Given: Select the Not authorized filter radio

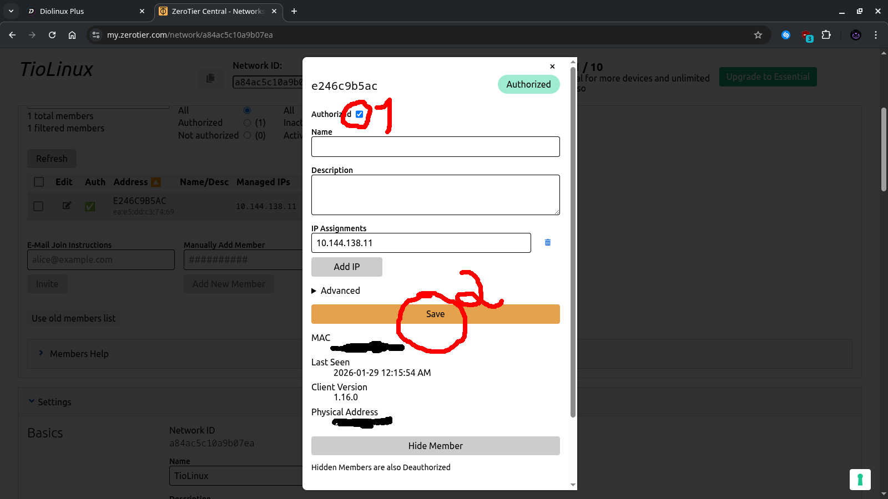Looking at the screenshot, I should pyautogui.click(x=248, y=135).
